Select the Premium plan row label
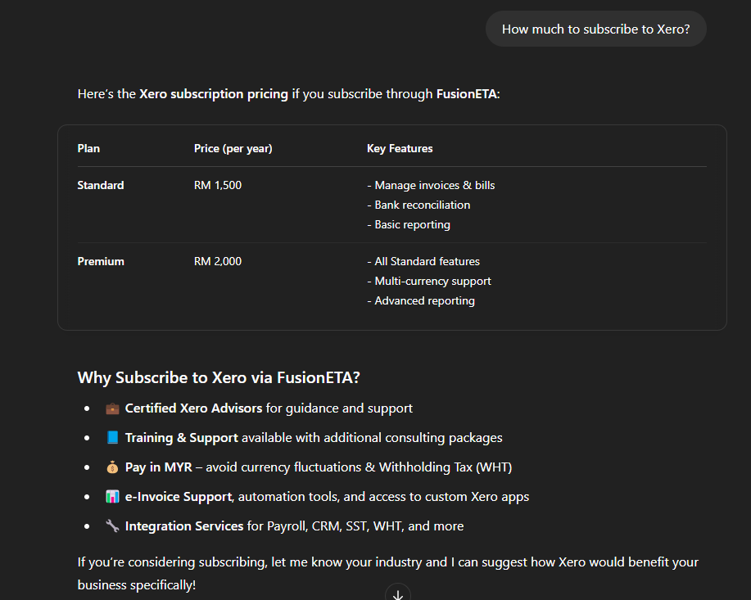The height and width of the screenshot is (600, 751). pyautogui.click(x=101, y=262)
